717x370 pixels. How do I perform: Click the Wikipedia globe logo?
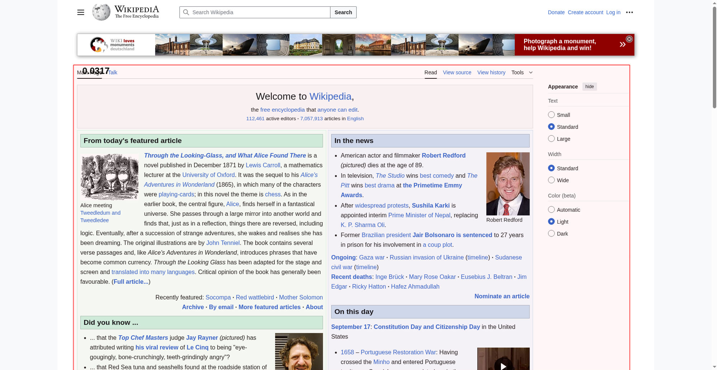[x=101, y=12]
